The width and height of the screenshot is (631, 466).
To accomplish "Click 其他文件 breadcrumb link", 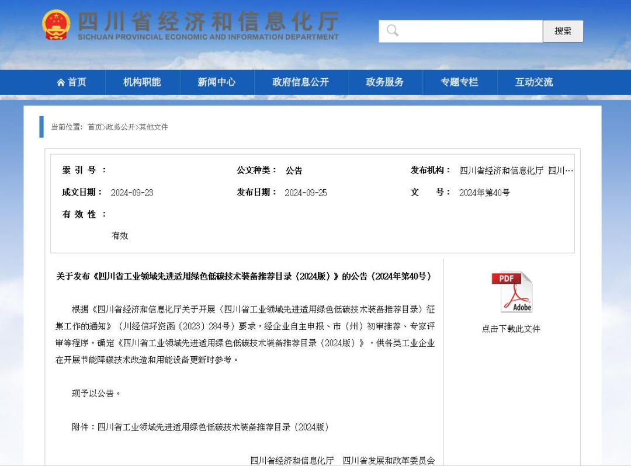I will (x=154, y=127).
